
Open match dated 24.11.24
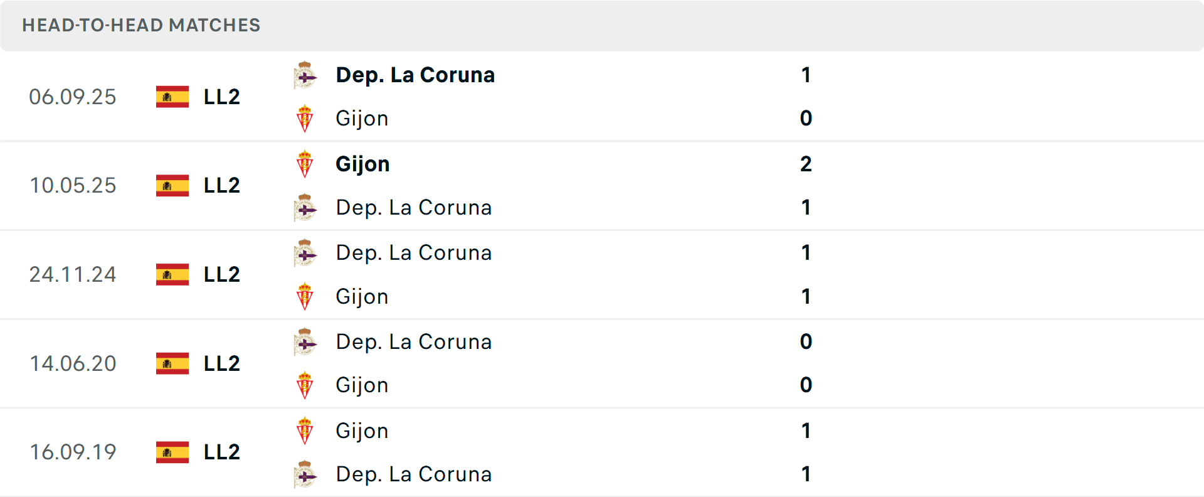coord(73,274)
